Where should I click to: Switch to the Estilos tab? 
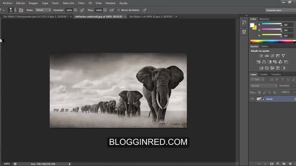tap(265, 46)
